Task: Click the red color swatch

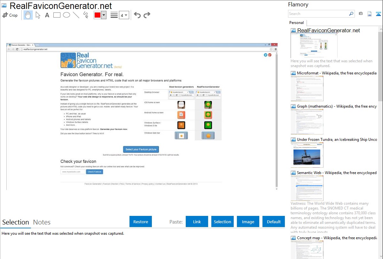Action: 98,15
